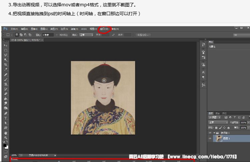Select the Custom Shape tool
Screen dimensions: 250x162
point(6,128)
